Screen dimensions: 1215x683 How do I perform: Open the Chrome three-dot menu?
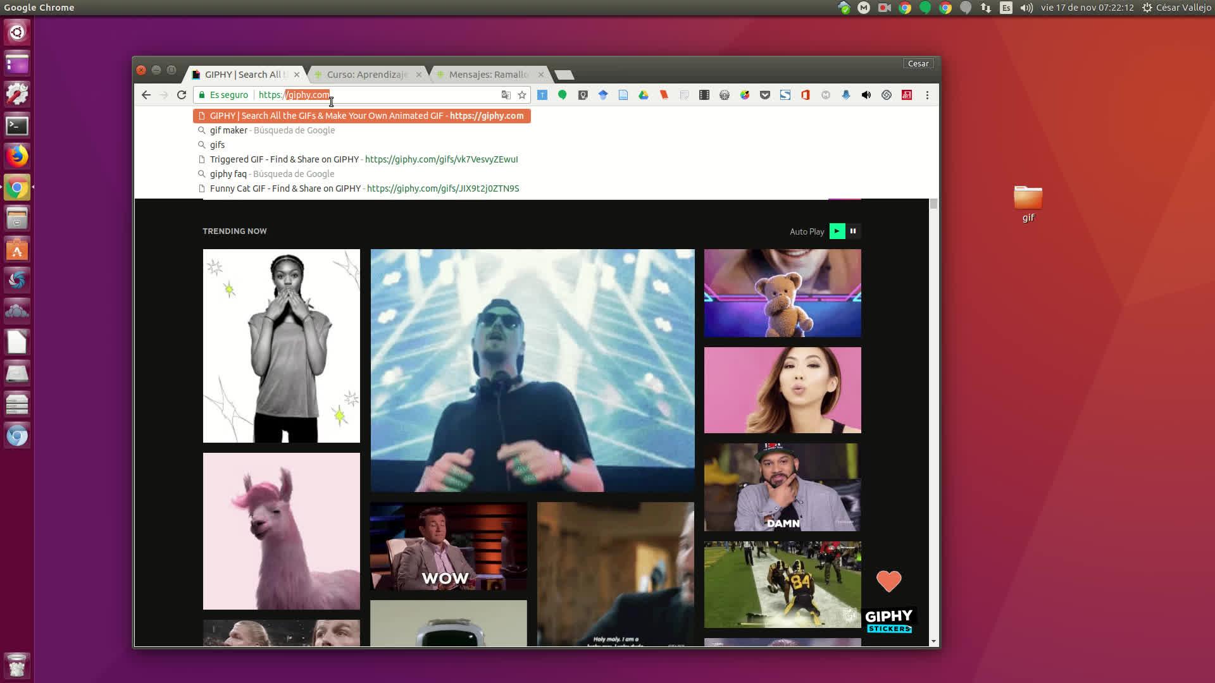click(x=927, y=95)
